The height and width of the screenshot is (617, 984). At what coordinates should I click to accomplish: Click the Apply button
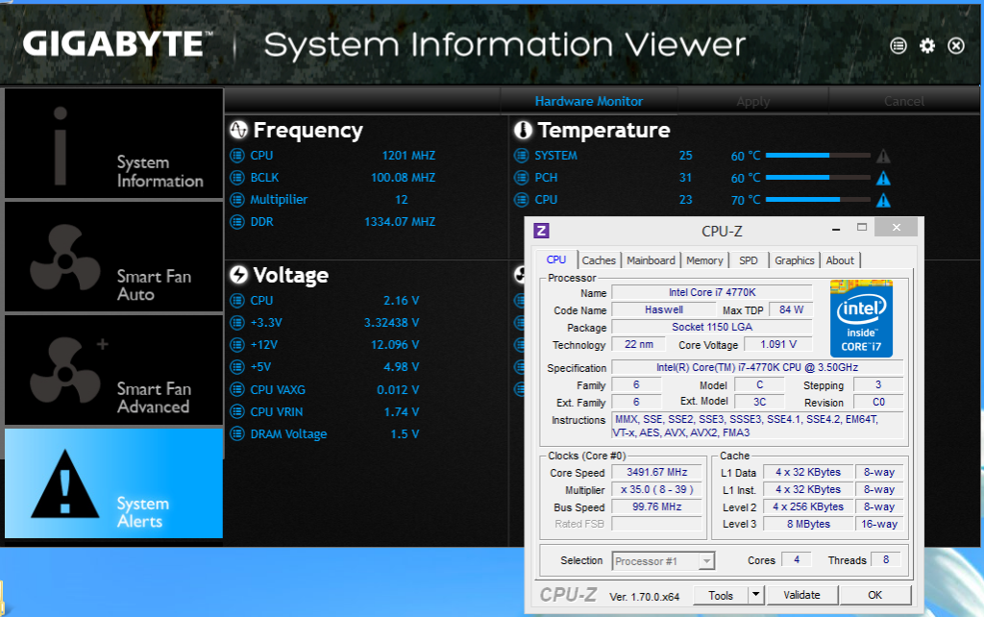coord(753,101)
